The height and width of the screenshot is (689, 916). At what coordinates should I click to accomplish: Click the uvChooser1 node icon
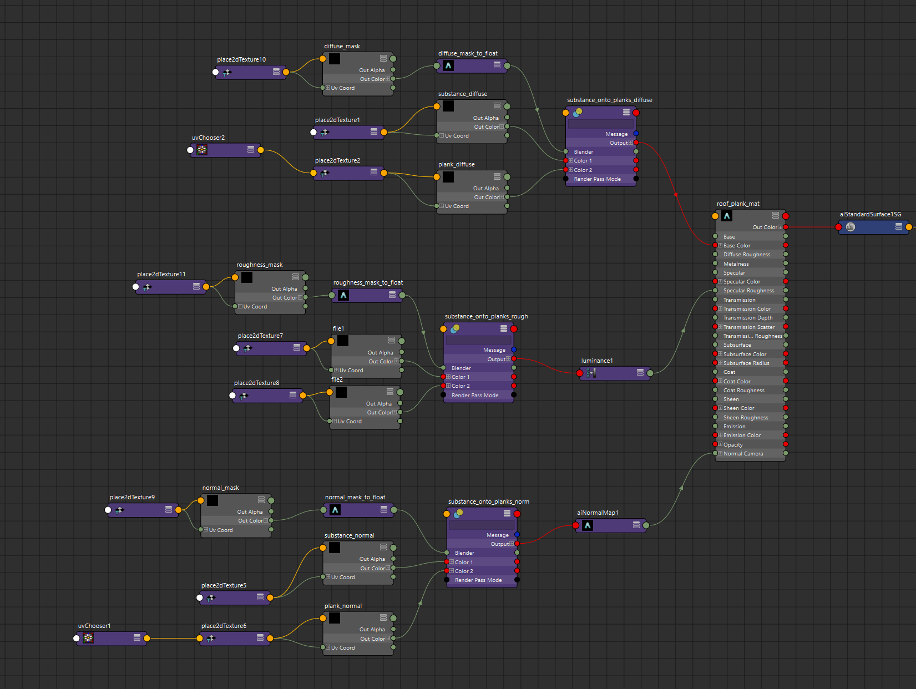point(88,638)
